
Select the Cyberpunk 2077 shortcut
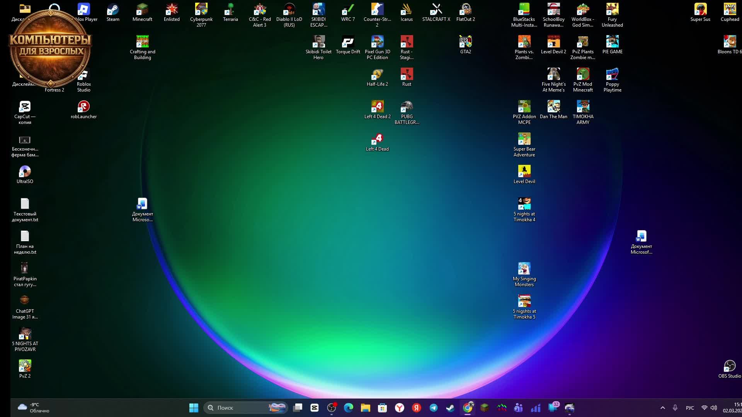point(201,12)
